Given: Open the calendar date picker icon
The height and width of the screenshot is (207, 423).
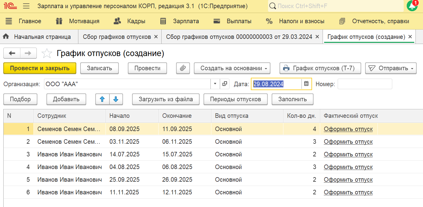Looking at the screenshot, I should coord(307,84).
